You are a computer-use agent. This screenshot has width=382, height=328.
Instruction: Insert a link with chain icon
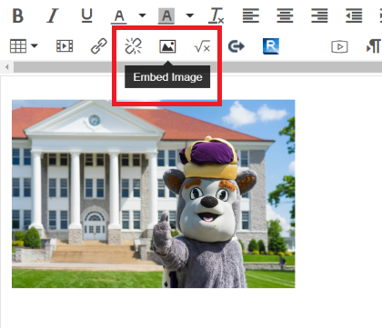99,46
